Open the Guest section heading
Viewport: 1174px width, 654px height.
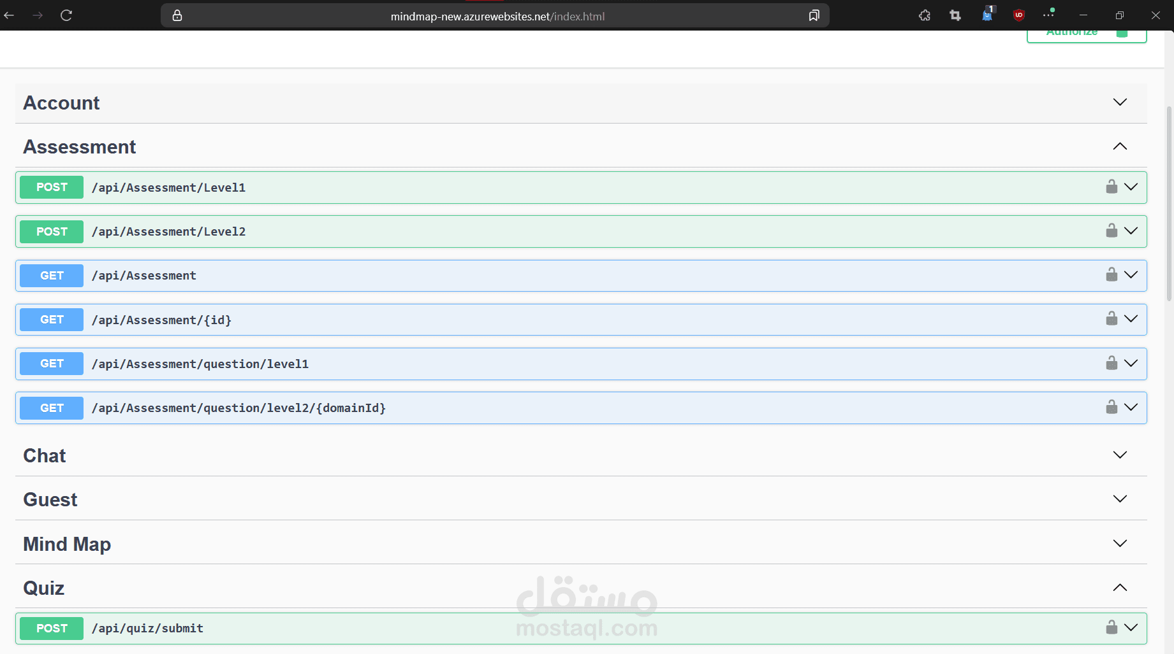[x=50, y=499]
